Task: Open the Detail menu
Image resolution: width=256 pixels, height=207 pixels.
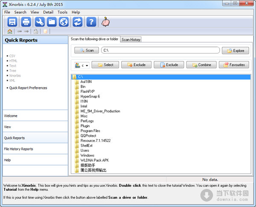Action: 48,12
